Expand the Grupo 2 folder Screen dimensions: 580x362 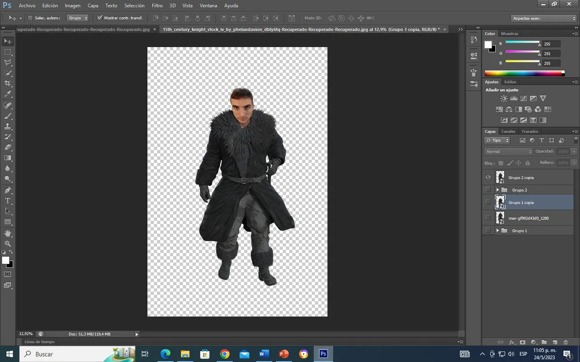498,190
